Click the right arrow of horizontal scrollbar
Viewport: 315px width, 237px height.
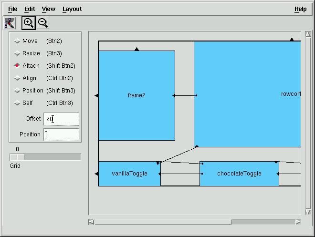click(x=298, y=222)
